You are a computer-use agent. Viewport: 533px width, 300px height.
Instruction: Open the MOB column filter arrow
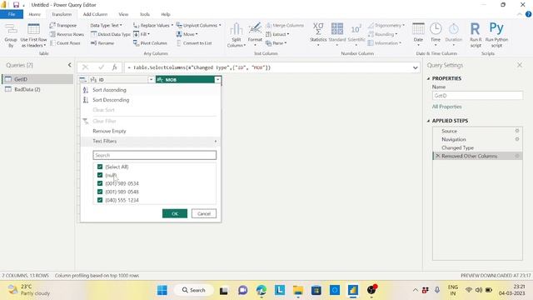tap(217, 80)
